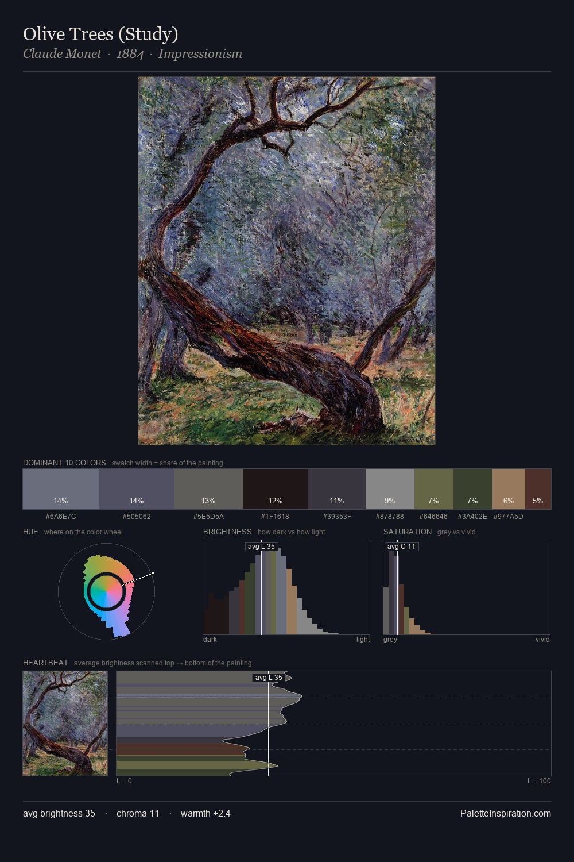Click the Heartbeat brightness profile chart
This screenshot has height=862, width=574.
point(333,724)
